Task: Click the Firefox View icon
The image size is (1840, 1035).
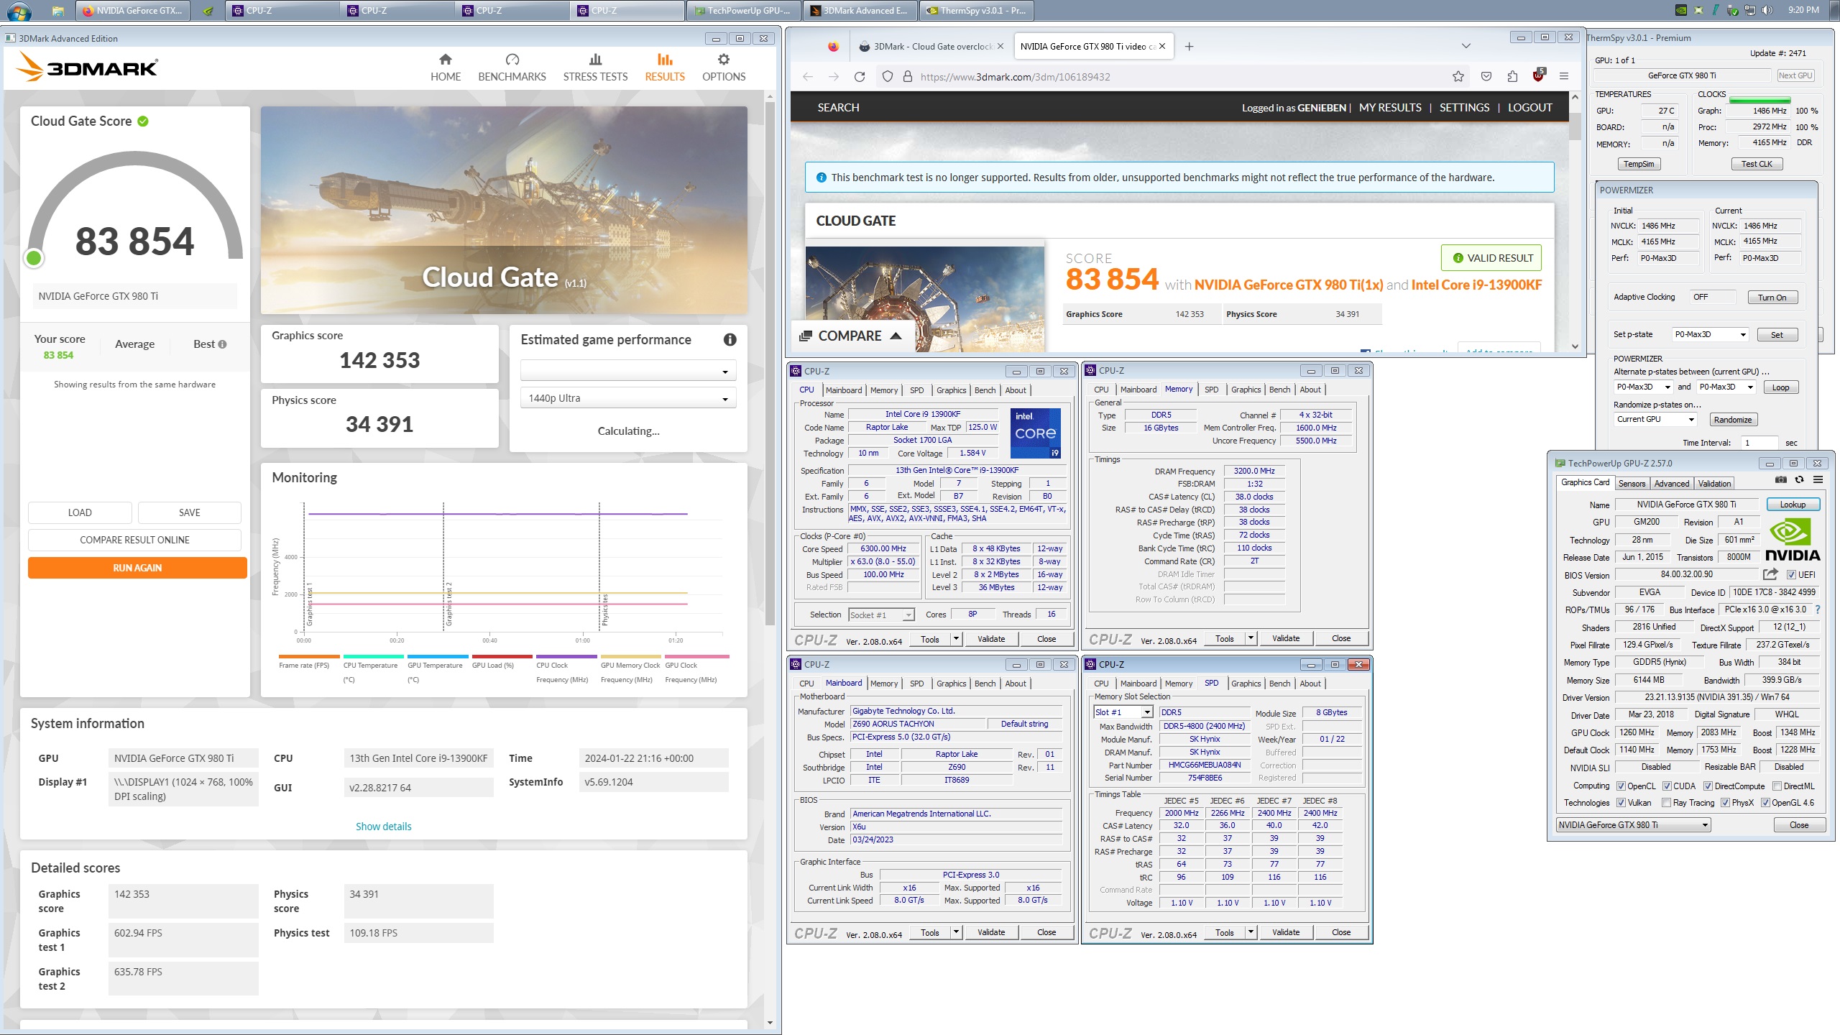Action: click(x=832, y=47)
